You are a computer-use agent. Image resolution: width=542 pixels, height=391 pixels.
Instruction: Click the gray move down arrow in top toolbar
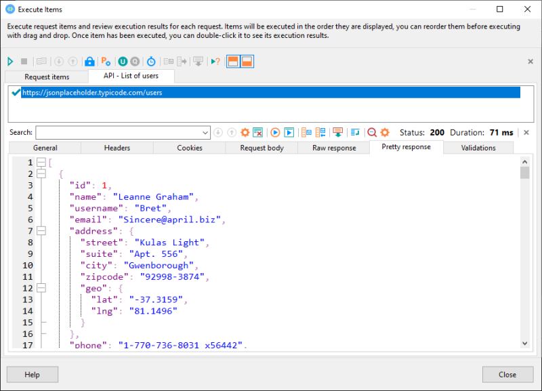[59, 62]
